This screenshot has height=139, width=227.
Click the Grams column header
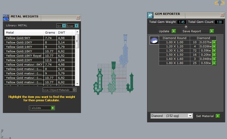click(50, 33)
